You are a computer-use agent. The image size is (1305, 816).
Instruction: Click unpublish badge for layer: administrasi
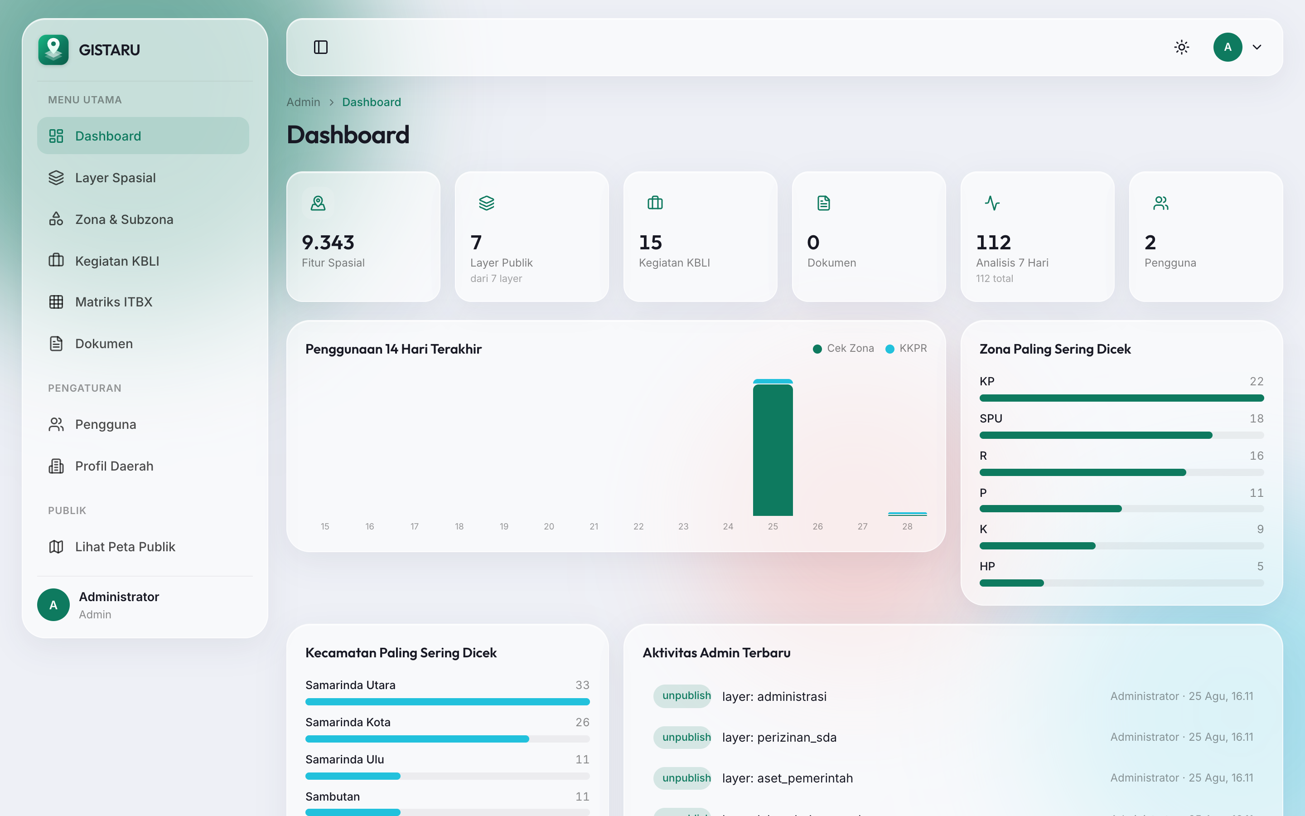(x=682, y=696)
